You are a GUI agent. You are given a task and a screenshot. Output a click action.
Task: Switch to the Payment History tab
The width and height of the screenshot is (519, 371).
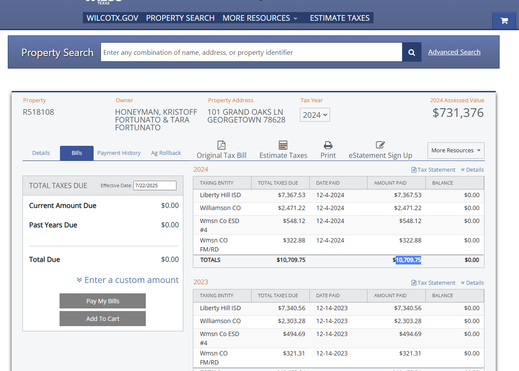[x=119, y=153]
